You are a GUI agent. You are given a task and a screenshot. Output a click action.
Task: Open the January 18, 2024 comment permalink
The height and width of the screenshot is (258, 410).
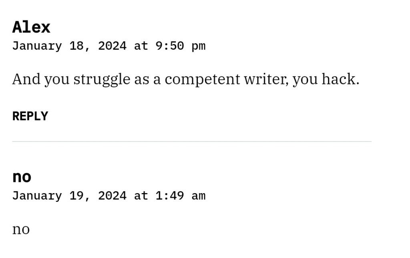point(109,46)
